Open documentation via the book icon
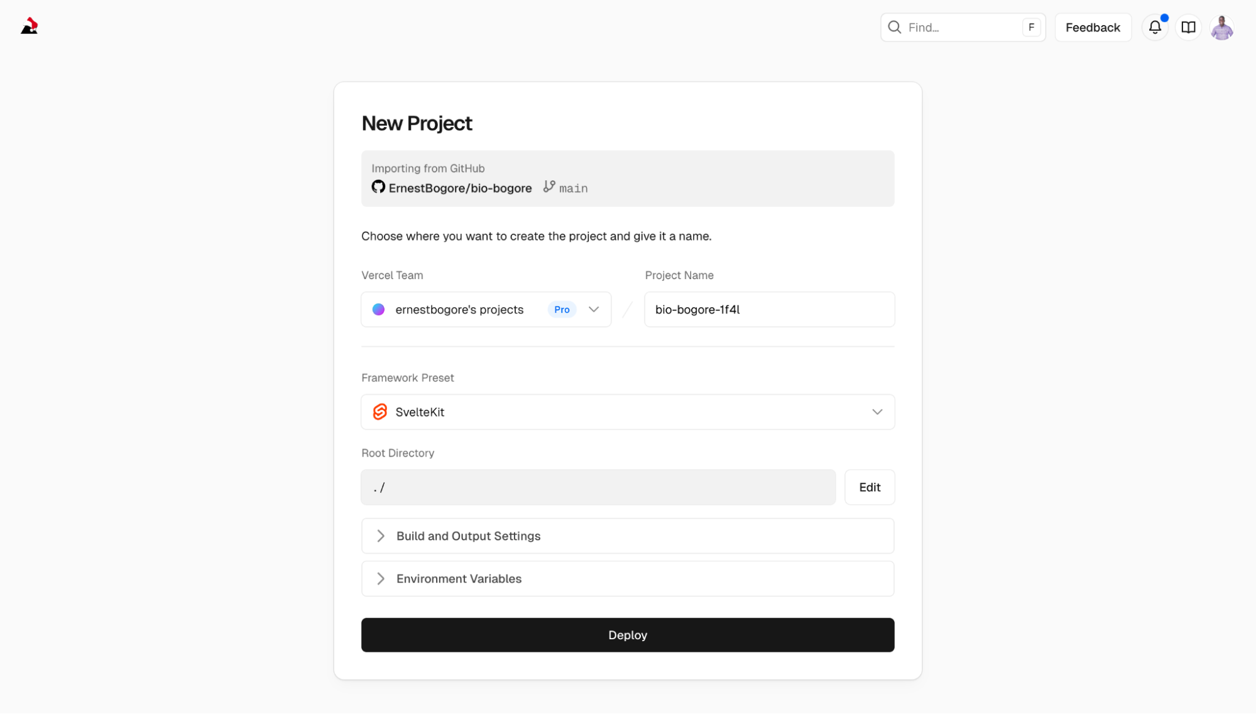The image size is (1256, 714). tap(1188, 27)
